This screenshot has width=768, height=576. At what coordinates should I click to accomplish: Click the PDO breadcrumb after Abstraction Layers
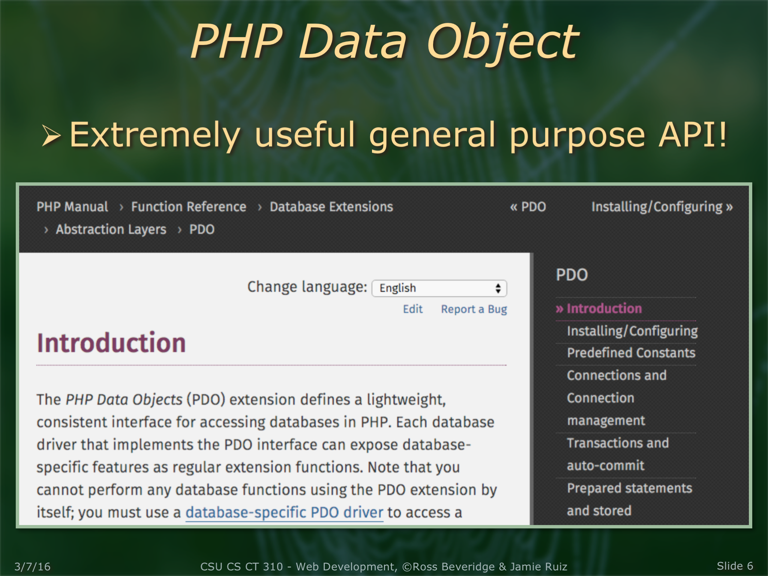[x=202, y=229]
